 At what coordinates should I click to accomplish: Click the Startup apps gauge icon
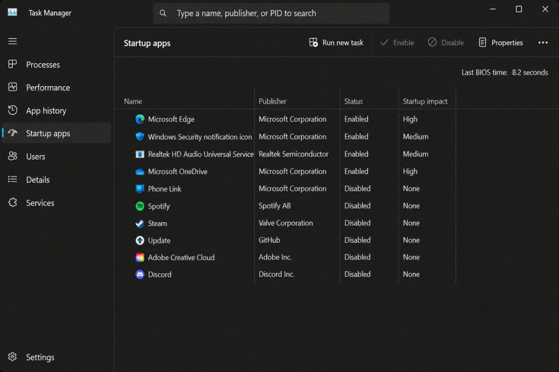[x=13, y=133]
